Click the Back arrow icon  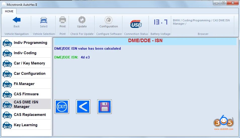coord(17,20)
